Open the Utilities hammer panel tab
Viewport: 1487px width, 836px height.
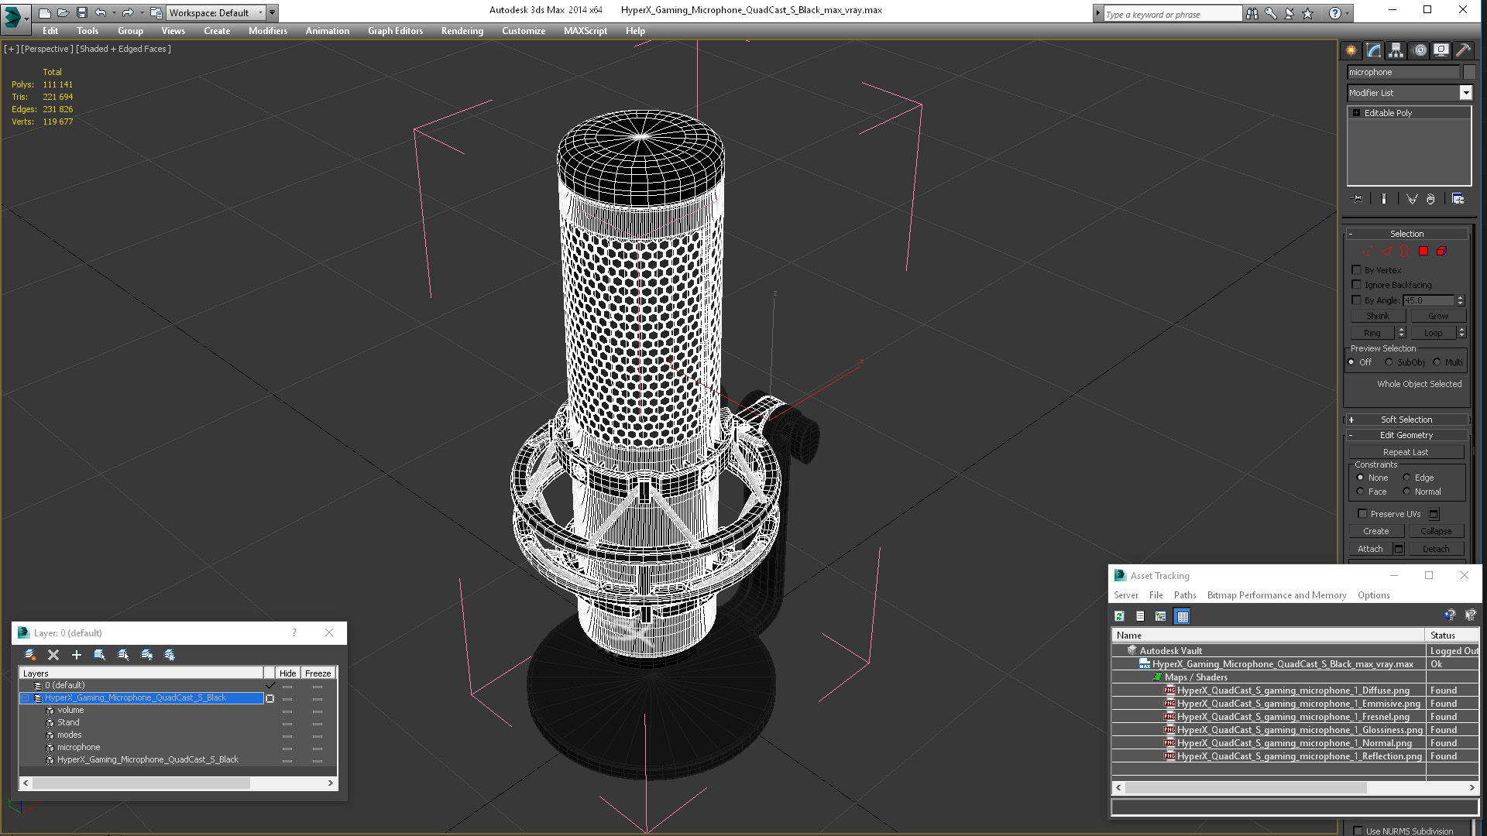tap(1463, 50)
